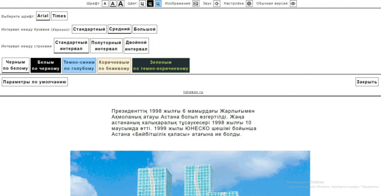The height and width of the screenshot is (196, 381).
Task: Set letter spacing to Большой
Action: coord(145,29)
